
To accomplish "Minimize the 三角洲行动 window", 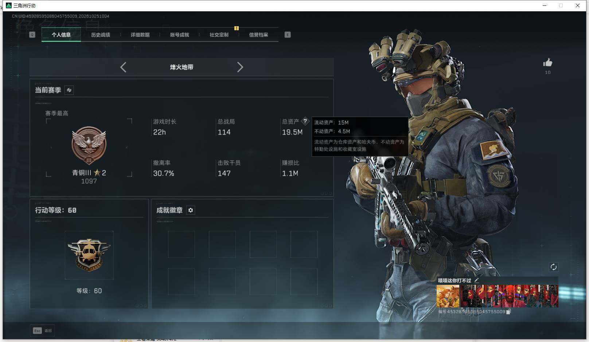I will click(x=545, y=5).
